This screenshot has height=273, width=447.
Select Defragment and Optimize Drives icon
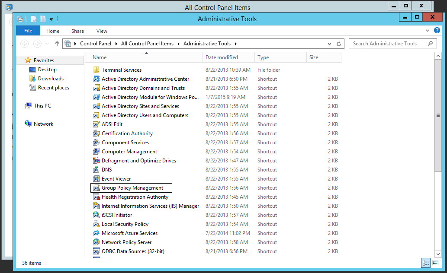coord(96,161)
